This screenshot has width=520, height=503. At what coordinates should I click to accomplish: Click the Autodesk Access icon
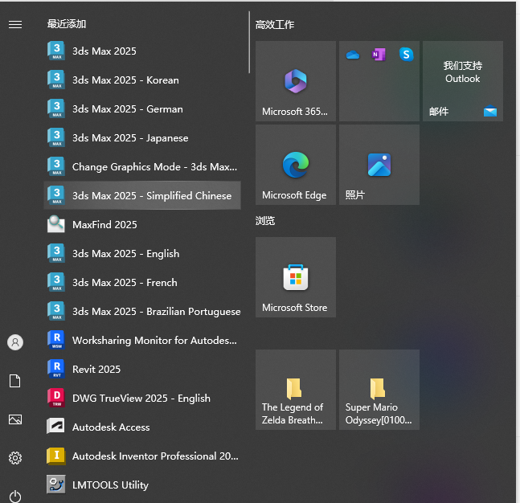click(x=56, y=427)
